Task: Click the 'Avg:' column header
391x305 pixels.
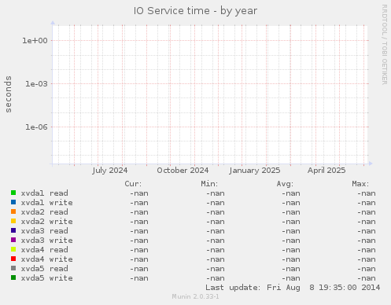Action: [x=285, y=184]
